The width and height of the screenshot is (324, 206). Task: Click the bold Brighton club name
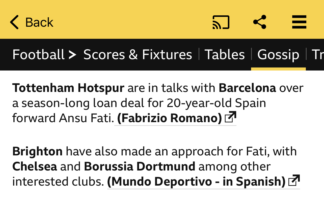37,152
